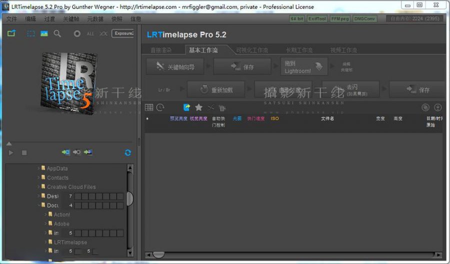Image resolution: width=450 pixels, height=264 pixels.
Task: Click the table's horizontal scrollbar left arrow
Action: pyautogui.click(x=148, y=255)
